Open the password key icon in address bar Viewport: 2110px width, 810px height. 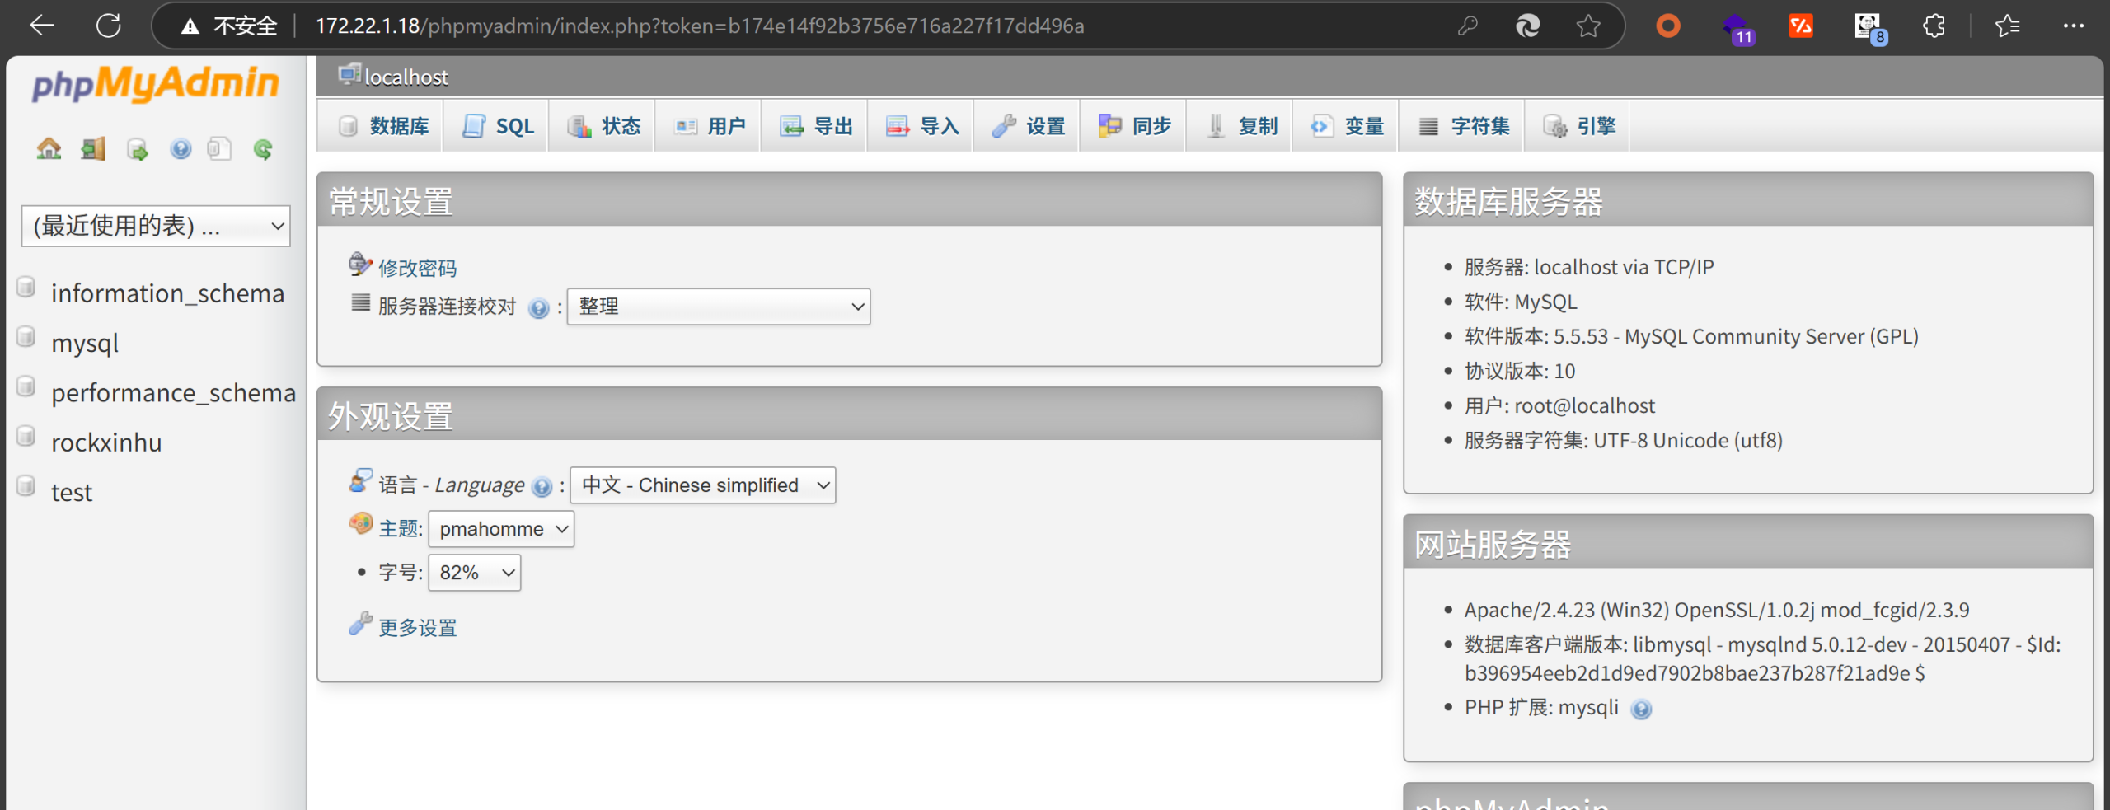tap(1467, 26)
